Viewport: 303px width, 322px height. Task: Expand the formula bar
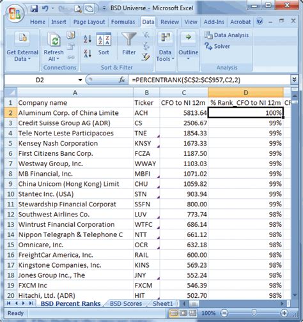(x=294, y=80)
